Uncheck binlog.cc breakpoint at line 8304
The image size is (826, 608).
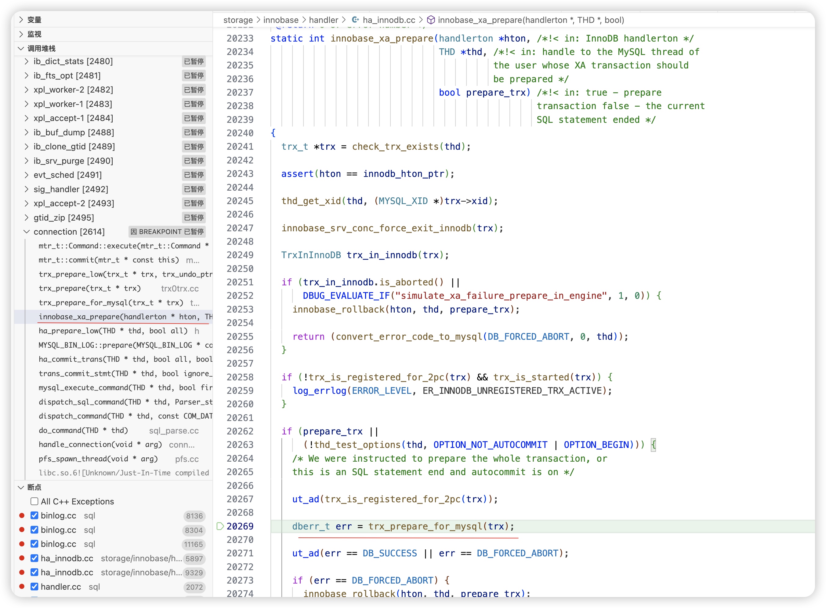[34, 530]
